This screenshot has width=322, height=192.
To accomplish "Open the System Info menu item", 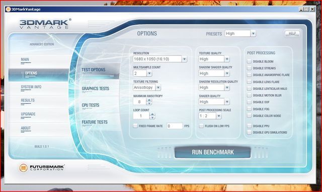I will point(31,87).
